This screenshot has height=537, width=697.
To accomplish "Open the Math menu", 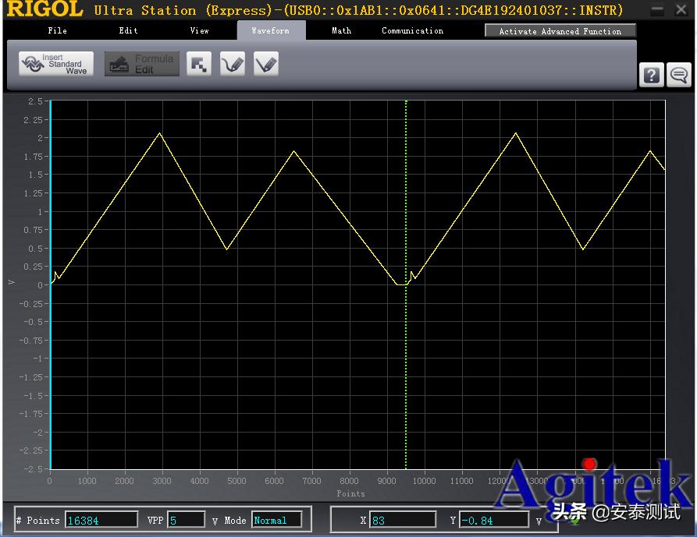I will [x=341, y=31].
